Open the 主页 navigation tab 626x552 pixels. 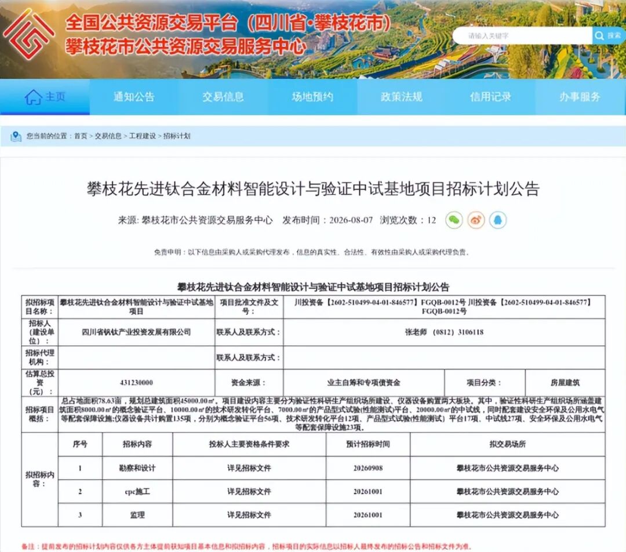(45, 97)
